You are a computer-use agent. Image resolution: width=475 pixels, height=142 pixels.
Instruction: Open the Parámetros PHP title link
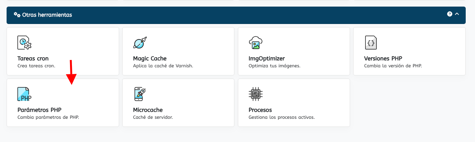click(39, 110)
